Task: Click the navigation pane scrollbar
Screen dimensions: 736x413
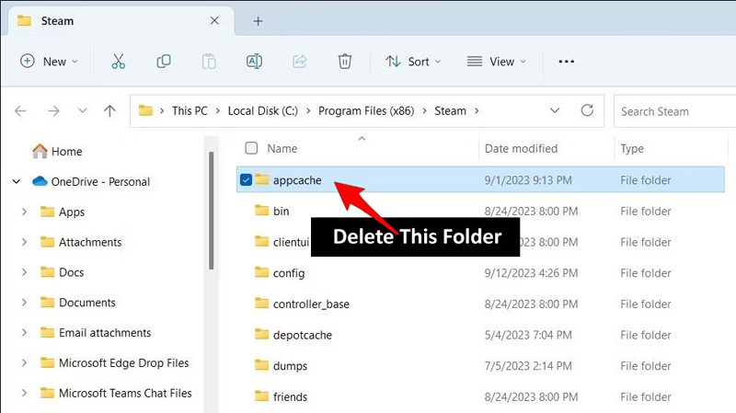Action: [212, 211]
